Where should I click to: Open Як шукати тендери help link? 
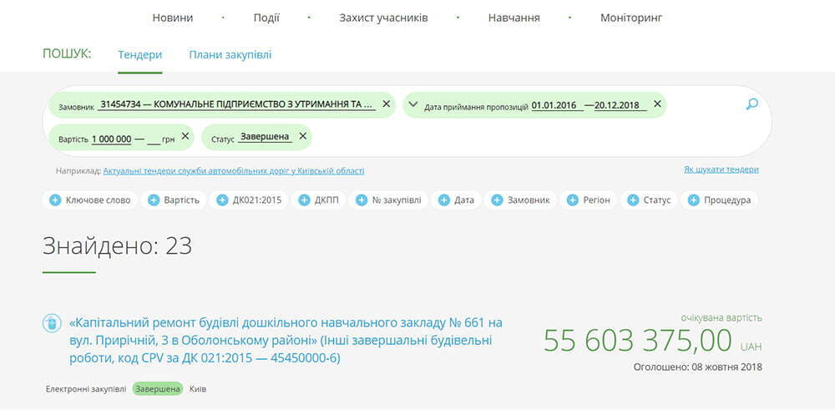721,170
